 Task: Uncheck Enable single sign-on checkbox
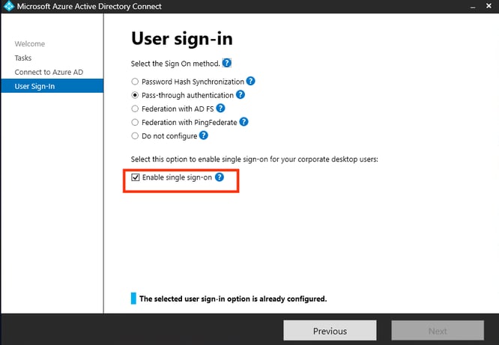click(136, 177)
